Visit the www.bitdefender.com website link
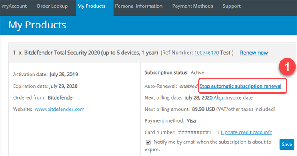The image size is (297, 156). pyautogui.click(x=59, y=109)
